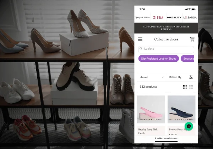The image size is (213, 149).
Task: Click the Bresley brand logo
Action: (174, 17)
